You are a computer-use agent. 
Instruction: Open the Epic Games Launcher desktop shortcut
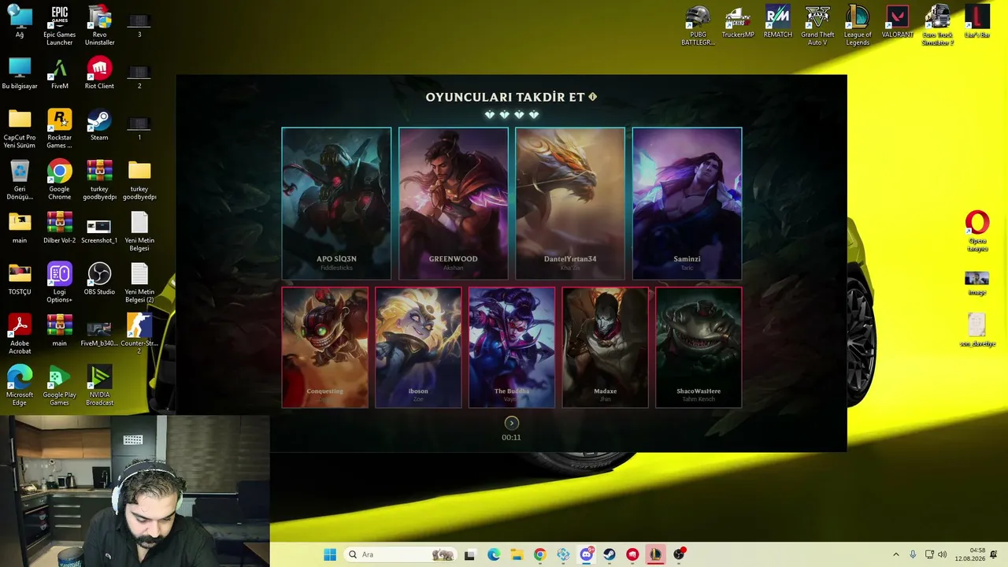59,25
